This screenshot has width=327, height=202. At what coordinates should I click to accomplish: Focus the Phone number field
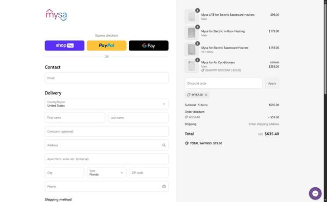107,186
